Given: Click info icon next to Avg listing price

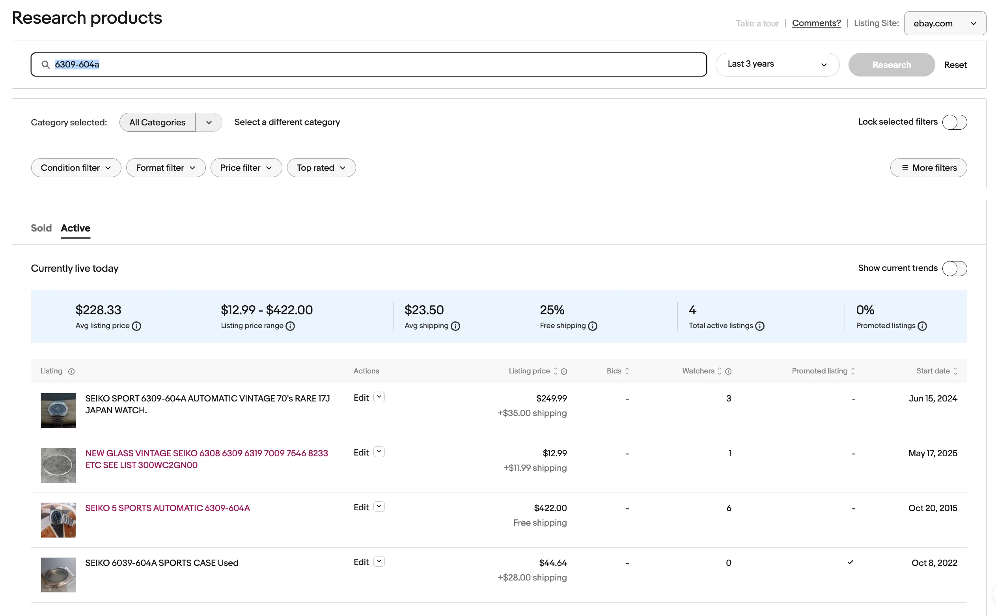Looking at the screenshot, I should 136,326.
